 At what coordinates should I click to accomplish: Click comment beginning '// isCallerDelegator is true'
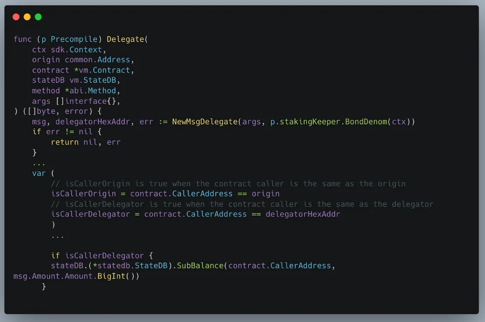(x=242, y=204)
